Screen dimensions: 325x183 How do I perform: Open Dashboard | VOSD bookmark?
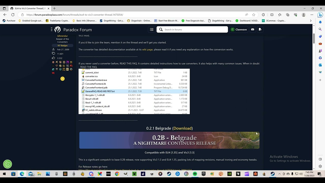(x=247, y=21)
